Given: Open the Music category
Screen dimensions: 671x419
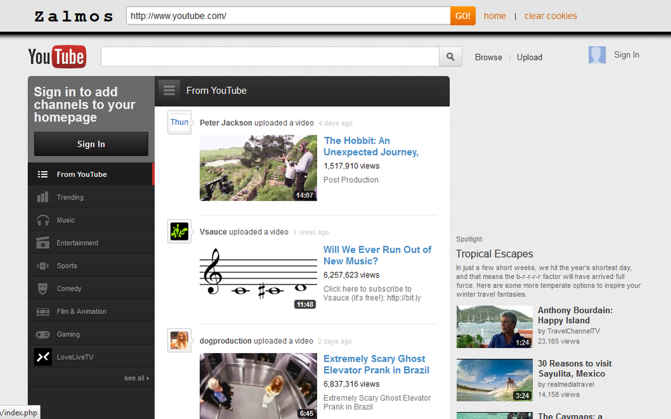Looking at the screenshot, I should pos(91,220).
